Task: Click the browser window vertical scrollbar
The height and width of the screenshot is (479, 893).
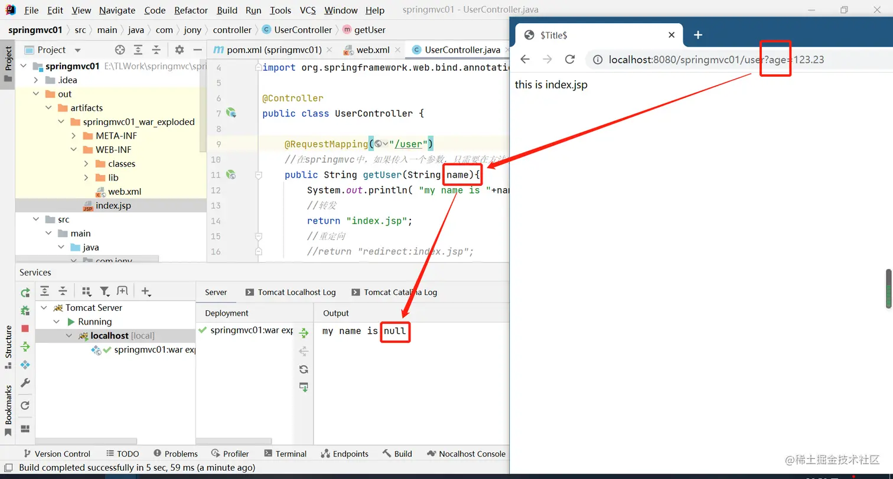Action: click(x=888, y=288)
